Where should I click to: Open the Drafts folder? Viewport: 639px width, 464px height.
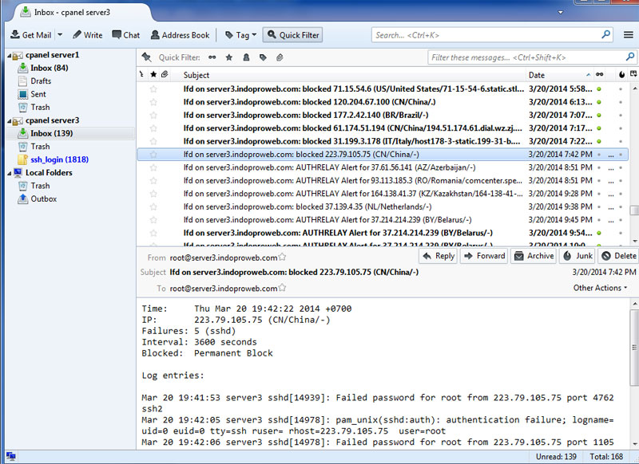coord(41,81)
